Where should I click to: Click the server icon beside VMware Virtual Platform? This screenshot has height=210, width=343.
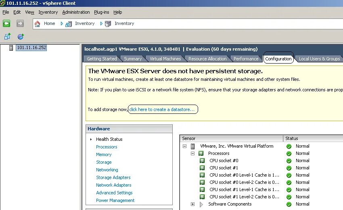pos(193,146)
